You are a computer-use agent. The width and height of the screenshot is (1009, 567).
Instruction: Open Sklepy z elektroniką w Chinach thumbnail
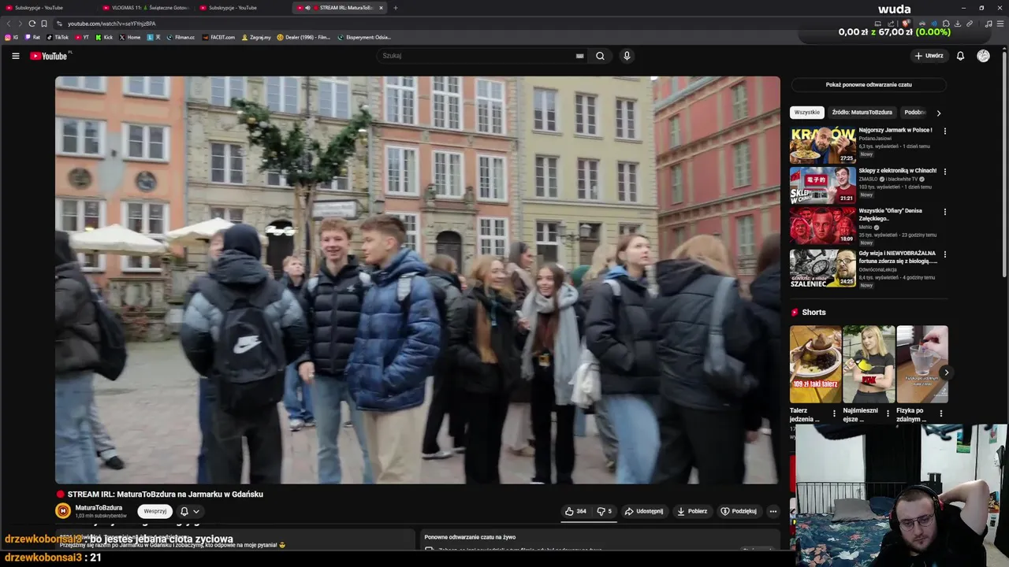pyautogui.click(x=823, y=185)
